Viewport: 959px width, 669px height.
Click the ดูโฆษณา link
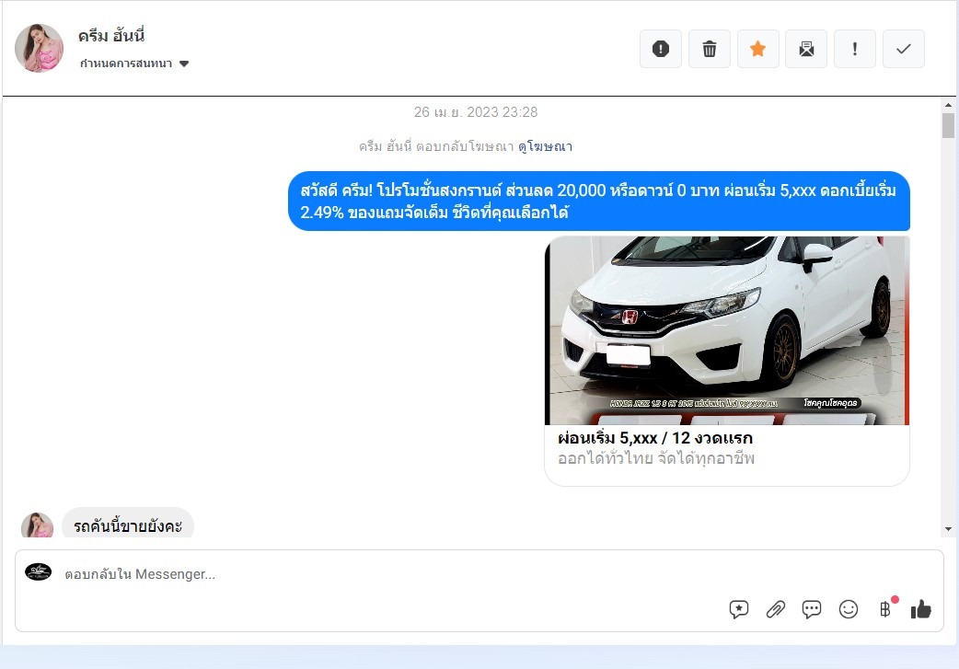pos(545,146)
